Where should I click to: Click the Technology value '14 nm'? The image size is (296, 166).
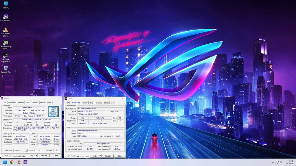click(17, 116)
